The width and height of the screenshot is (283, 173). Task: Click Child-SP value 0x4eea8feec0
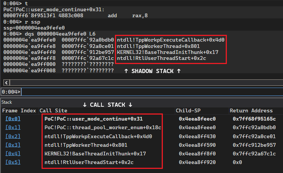(x=197, y=119)
